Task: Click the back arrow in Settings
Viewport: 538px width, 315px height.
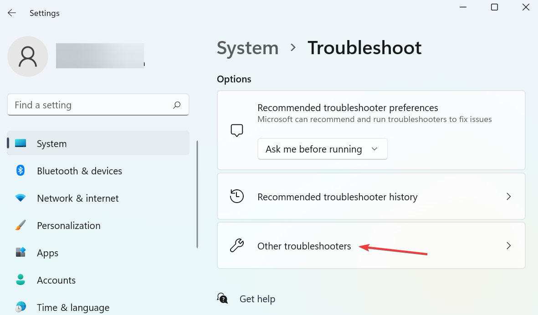Action: click(x=12, y=13)
